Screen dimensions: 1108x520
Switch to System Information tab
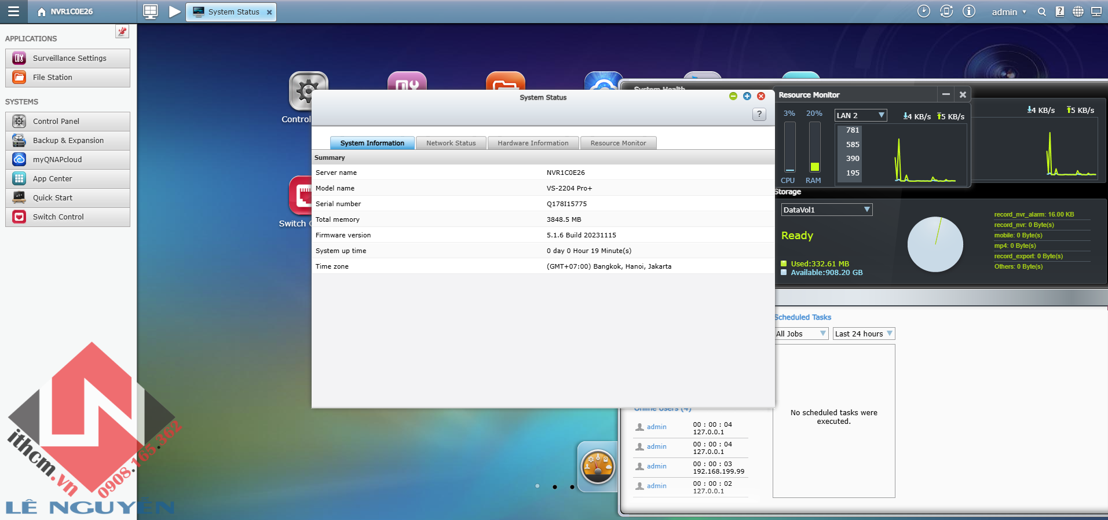pos(372,143)
